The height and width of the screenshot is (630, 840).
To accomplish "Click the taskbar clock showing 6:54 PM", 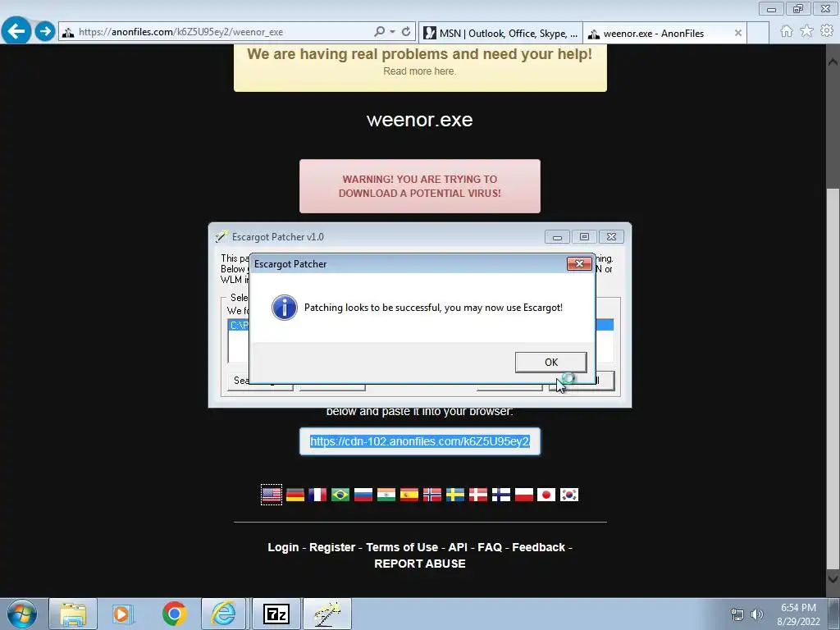I will (798, 614).
